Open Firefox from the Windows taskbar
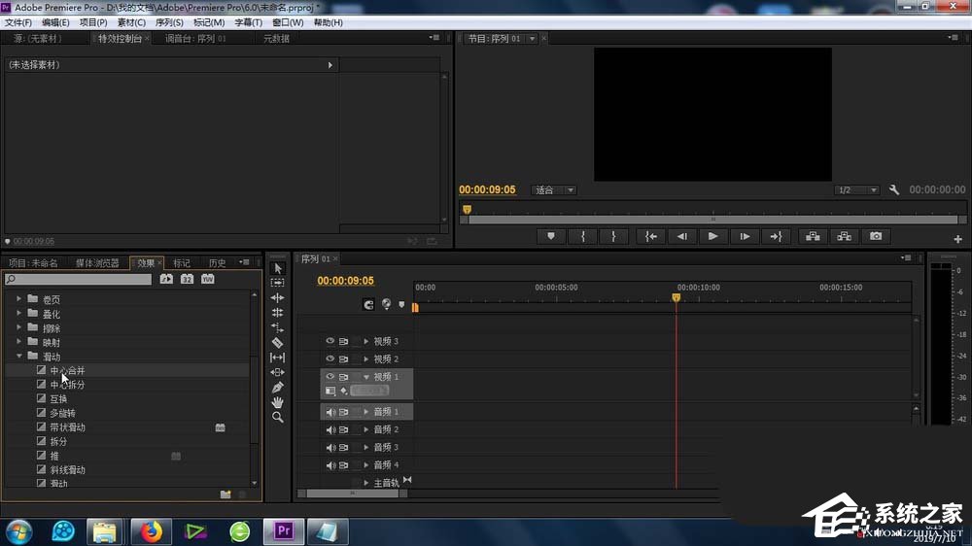The image size is (972, 546). click(151, 531)
